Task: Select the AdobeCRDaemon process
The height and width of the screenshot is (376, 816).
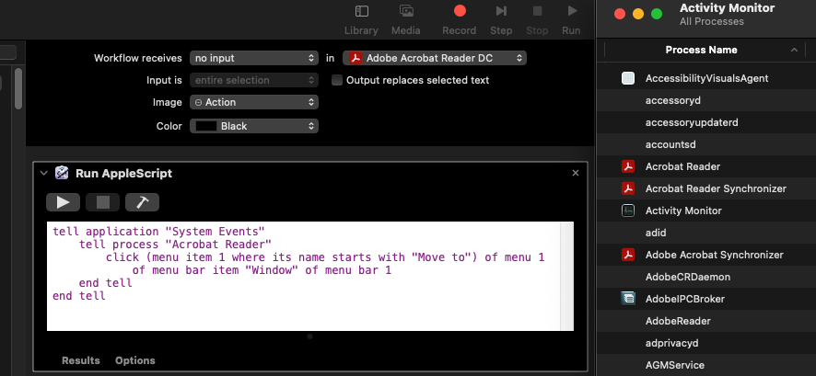Action: pos(706,277)
